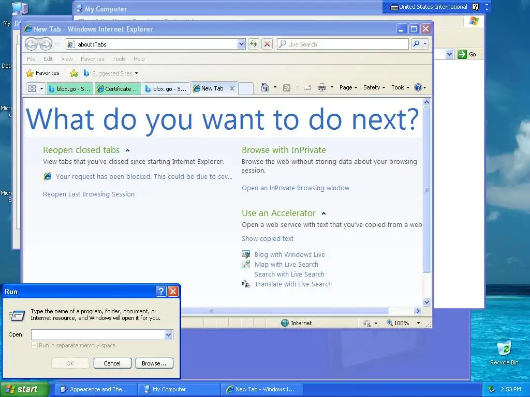Open the Help menu
The width and height of the screenshot is (530, 397).
tap(139, 59)
